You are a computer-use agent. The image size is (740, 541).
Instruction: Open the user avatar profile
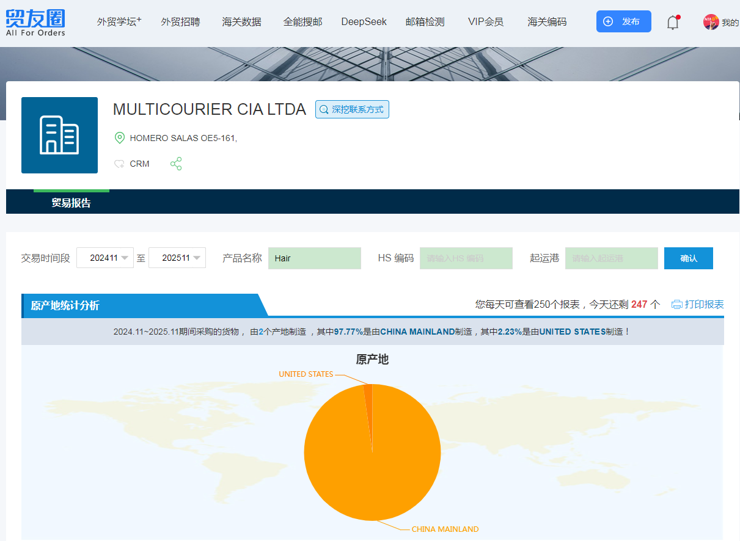coord(711,22)
